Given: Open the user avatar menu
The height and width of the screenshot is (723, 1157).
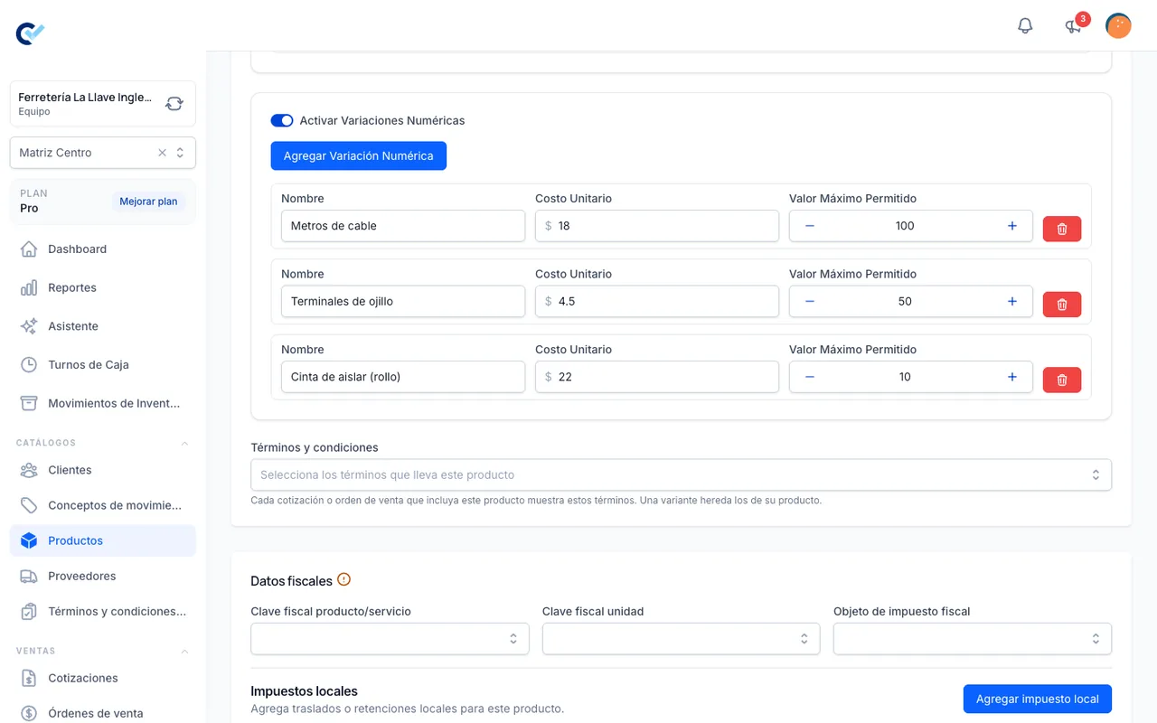Looking at the screenshot, I should coord(1118,25).
